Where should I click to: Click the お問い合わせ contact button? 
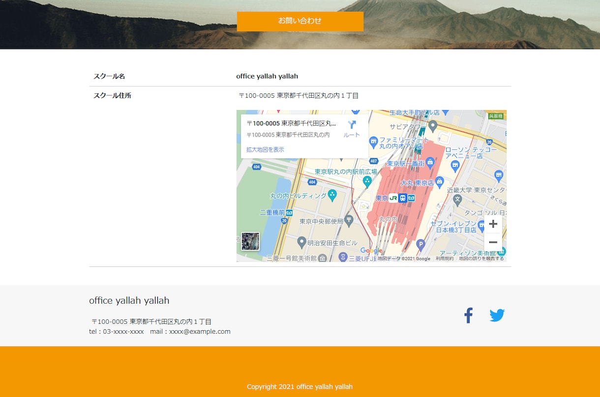pos(300,21)
